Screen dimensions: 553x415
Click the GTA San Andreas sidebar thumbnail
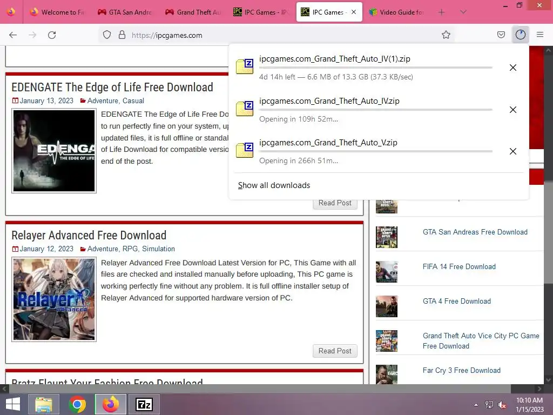tap(387, 237)
